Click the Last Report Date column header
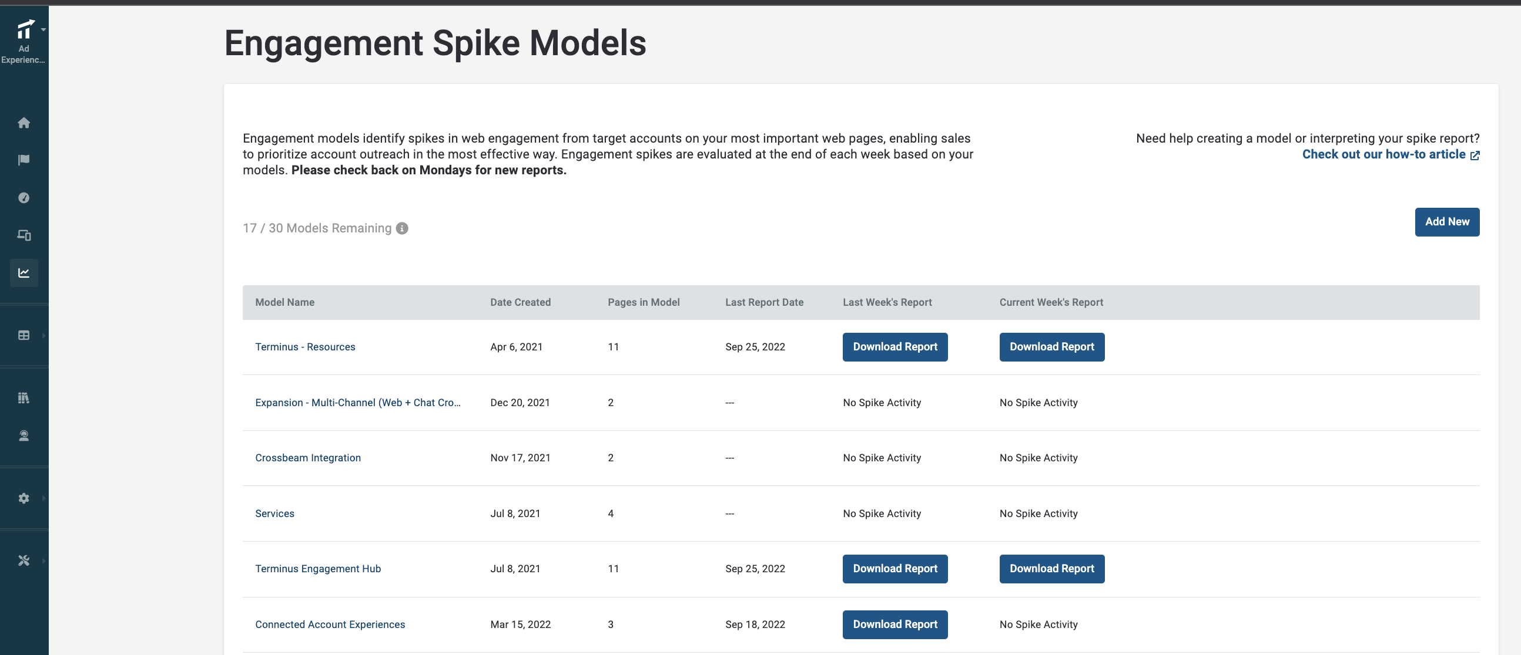 coord(764,302)
